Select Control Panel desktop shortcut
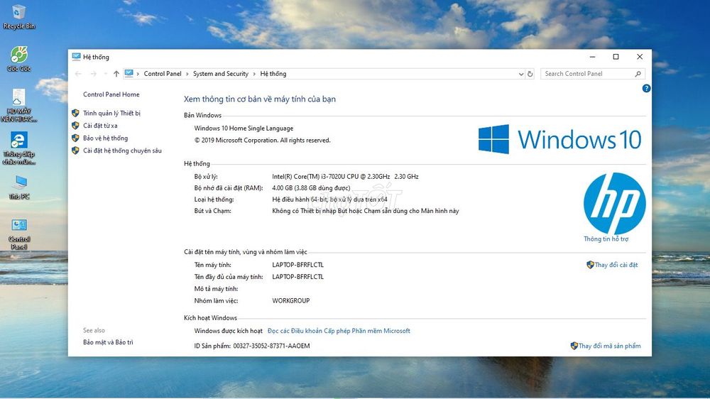 19,234
